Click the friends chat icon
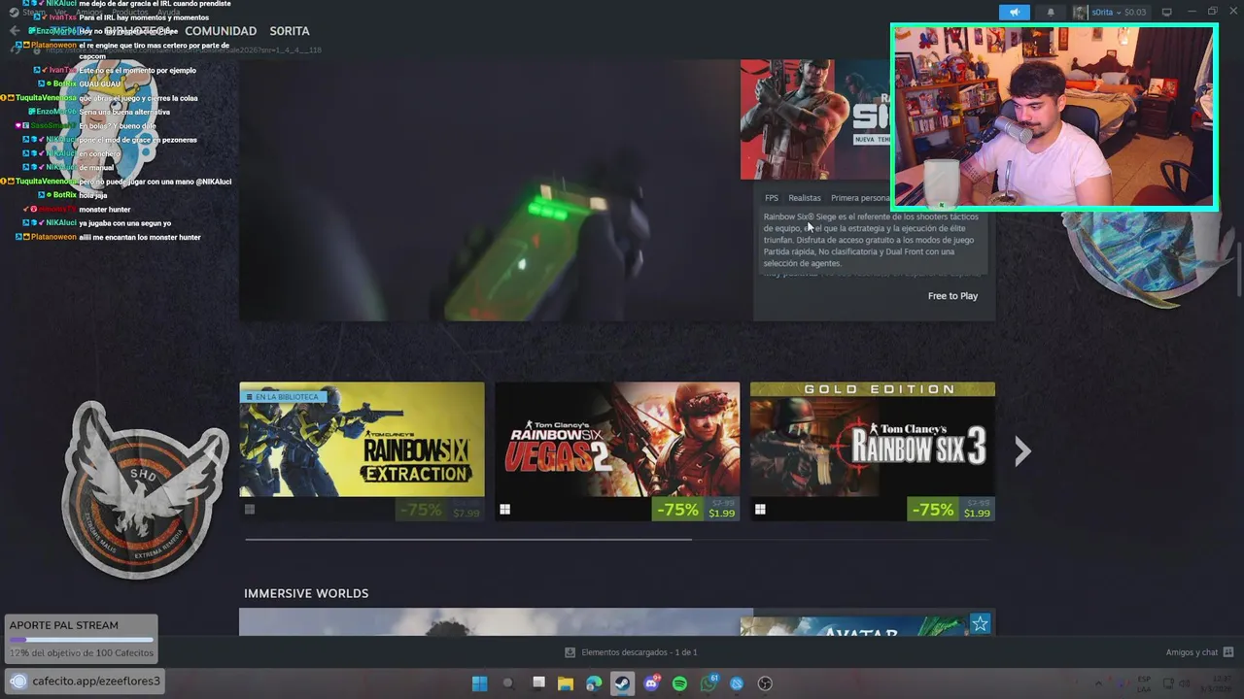The width and height of the screenshot is (1244, 699). (1228, 652)
